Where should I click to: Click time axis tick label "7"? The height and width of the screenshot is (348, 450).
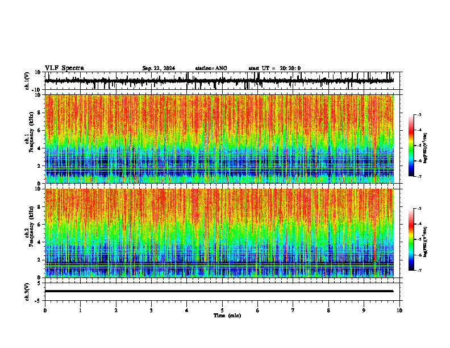point(293,310)
